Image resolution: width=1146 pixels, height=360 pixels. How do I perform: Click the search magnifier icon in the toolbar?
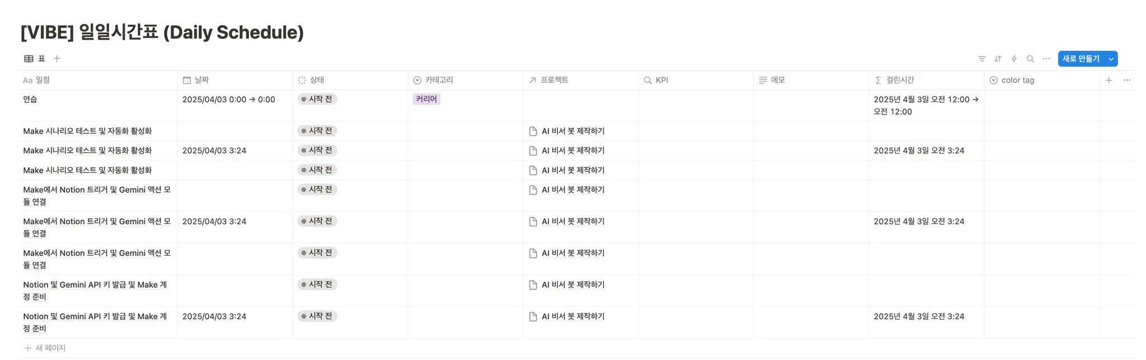[1030, 59]
